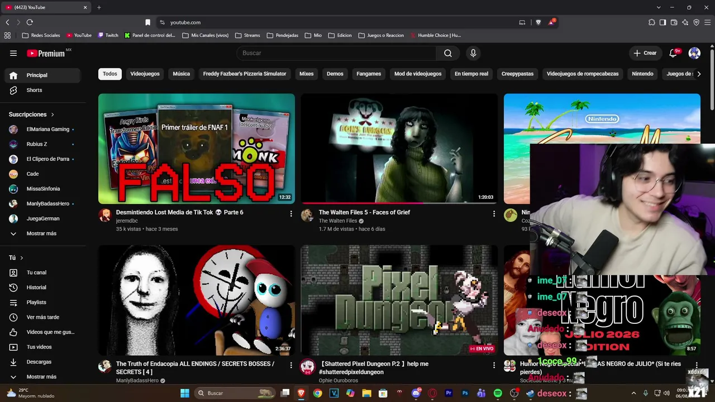Open more options for The Walten Files video
The height and width of the screenshot is (402, 715).
click(494, 214)
